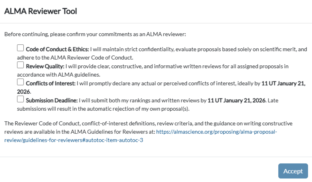
Task: Click the bold "Submission Deadline" label
Action: click(52, 100)
